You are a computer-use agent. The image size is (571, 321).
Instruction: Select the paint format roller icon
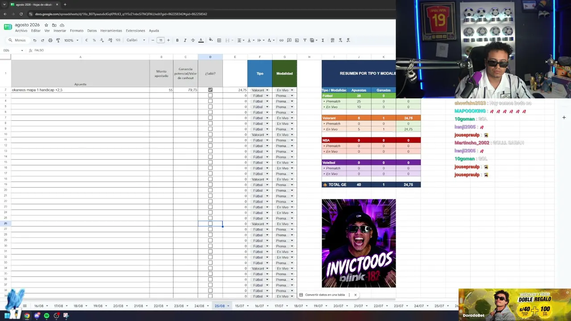click(58, 40)
